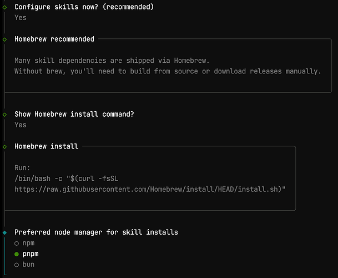Choose the bun radio option
Image resolution: width=338 pixels, height=278 pixels.
click(17, 265)
